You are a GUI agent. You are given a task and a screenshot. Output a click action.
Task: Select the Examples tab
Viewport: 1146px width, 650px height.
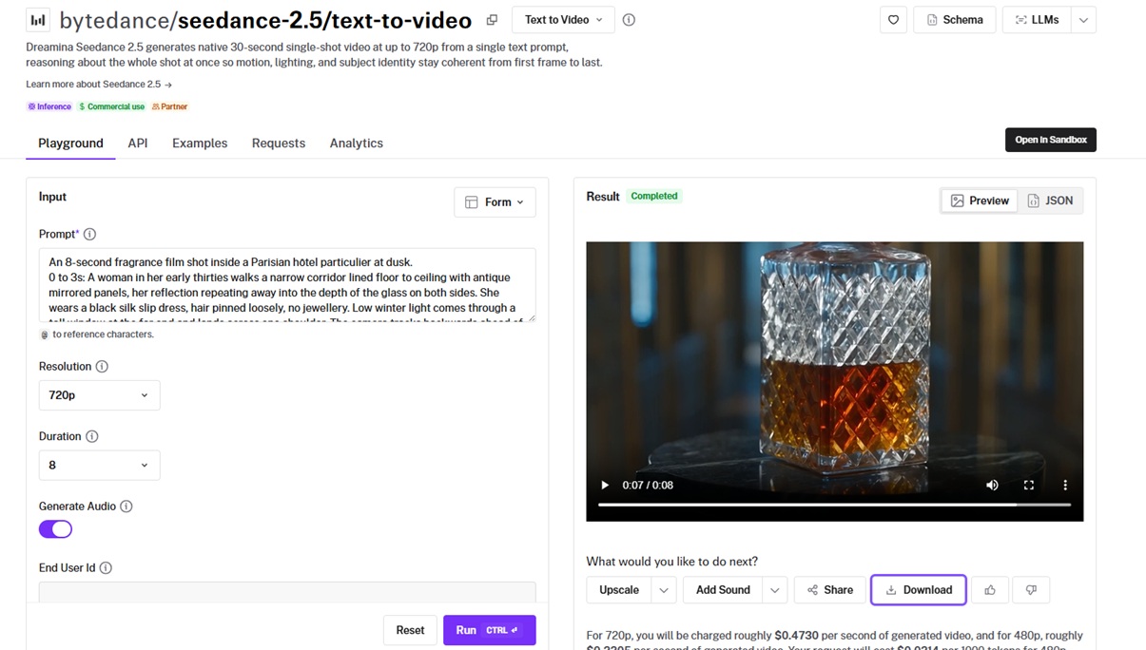200,143
